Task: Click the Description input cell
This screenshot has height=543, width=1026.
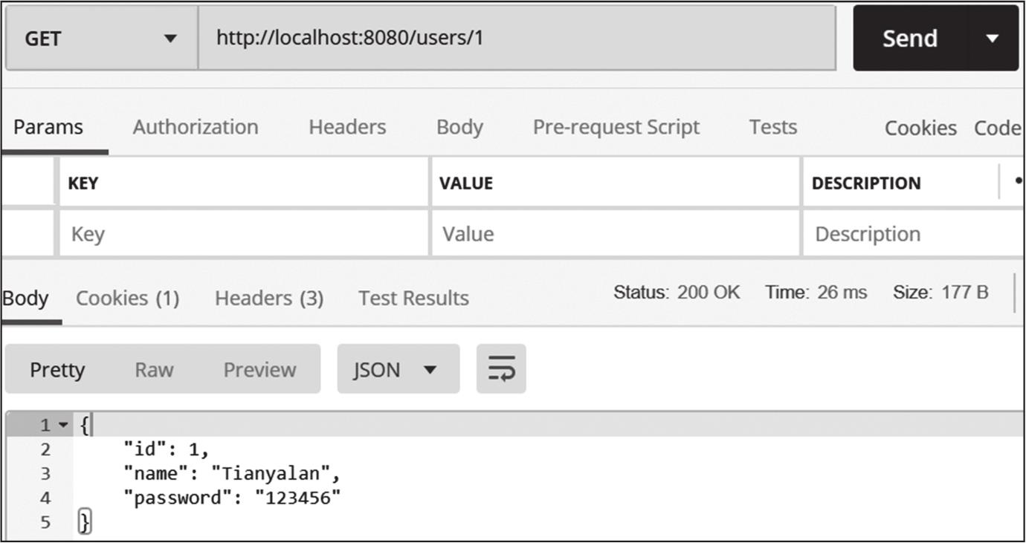Action: 914,234
